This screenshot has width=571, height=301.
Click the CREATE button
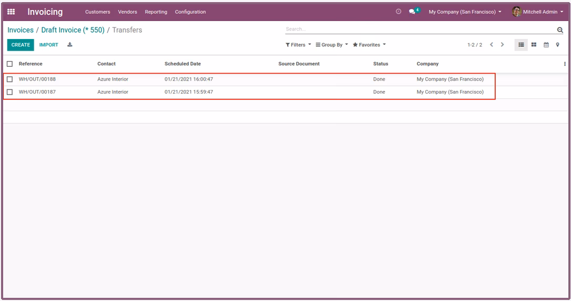coord(21,45)
